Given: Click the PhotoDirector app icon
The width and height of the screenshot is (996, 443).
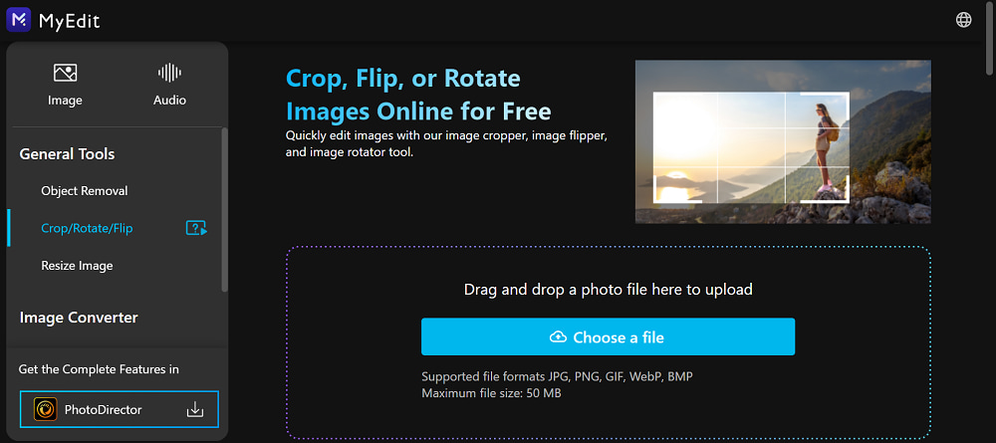Looking at the screenshot, I should (45, 409).
